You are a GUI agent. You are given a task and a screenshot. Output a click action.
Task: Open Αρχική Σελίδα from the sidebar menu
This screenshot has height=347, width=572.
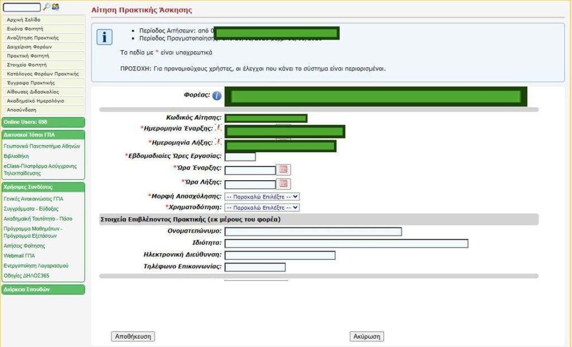pos(23,20)
